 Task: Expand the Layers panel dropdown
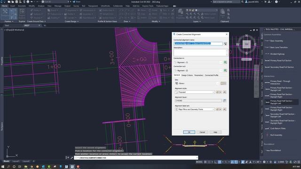pyautogui.click(x=197, y=22)
